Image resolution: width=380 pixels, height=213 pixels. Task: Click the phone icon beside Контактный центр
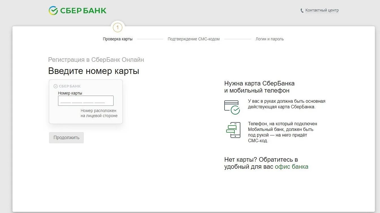(x=302, y=11)
